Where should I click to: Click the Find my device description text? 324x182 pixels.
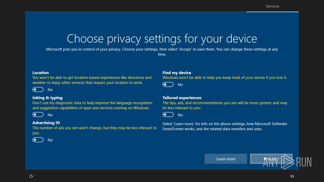pyautogui.click(x=225, y=78)
